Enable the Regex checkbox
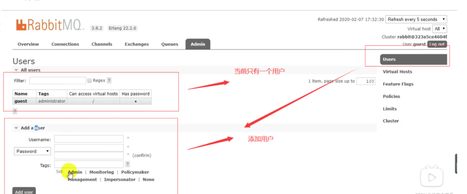 click(x=90, y=80)
